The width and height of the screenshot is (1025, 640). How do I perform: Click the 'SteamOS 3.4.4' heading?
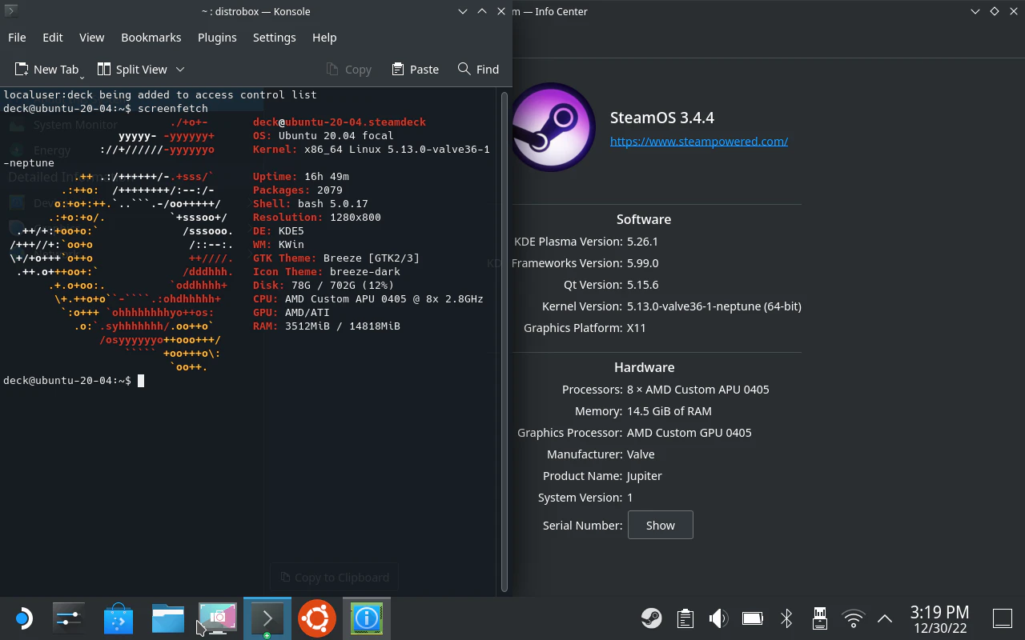click(x=662, y=118)
